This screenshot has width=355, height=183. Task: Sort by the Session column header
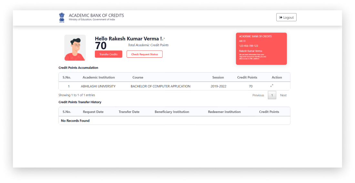[x=218, y=77]
